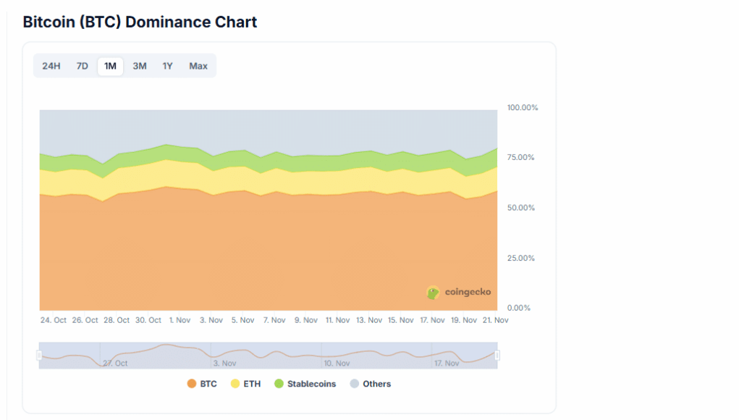Switch to the 7D time range

[83, 66]
